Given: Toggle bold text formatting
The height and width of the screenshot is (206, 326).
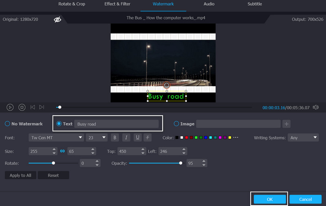Looking at the screenshot, I should click(115, 138).
